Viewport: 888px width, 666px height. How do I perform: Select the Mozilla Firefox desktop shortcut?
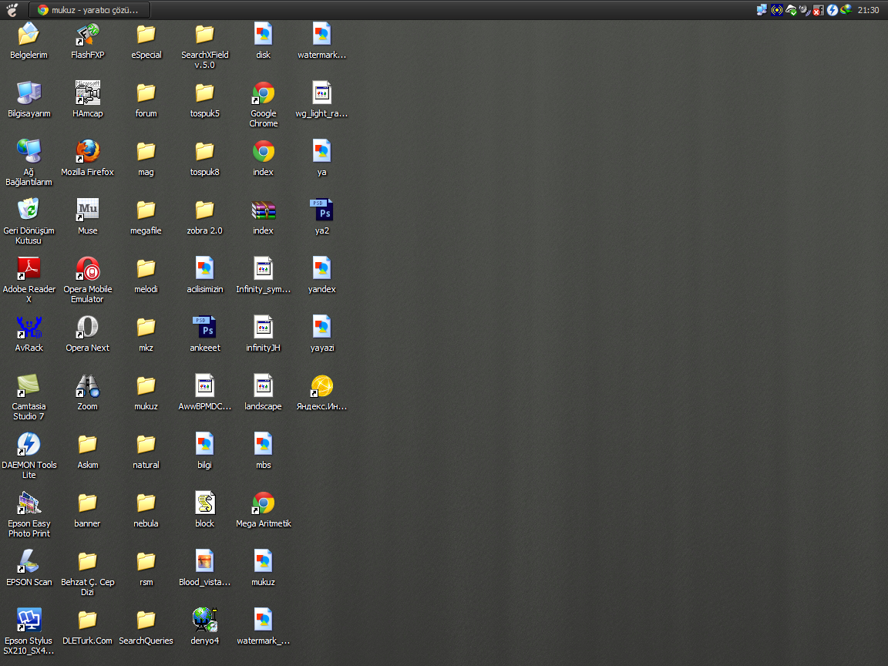[87, 151]
